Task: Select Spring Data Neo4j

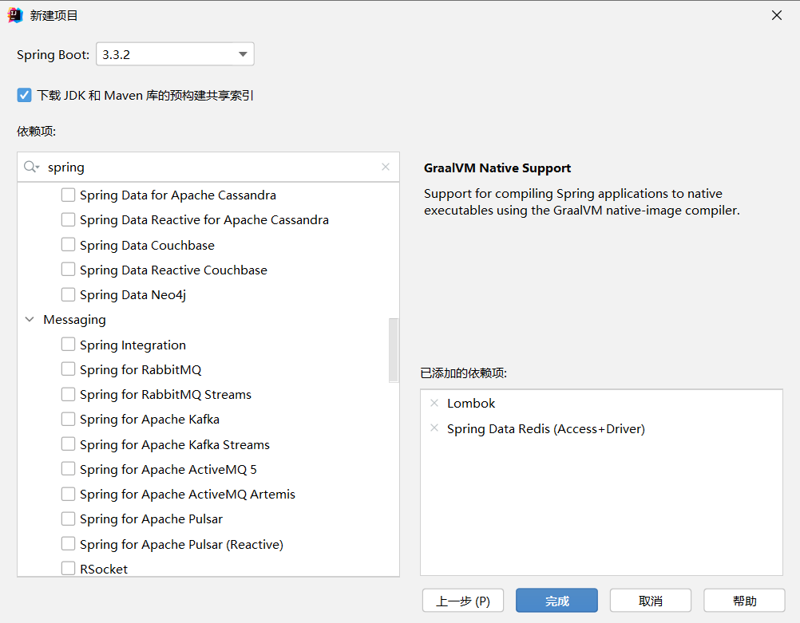Action: coord(68,294)
